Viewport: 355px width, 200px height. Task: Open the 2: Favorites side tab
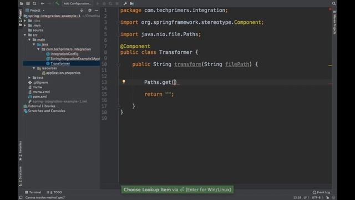pos(21,151)
